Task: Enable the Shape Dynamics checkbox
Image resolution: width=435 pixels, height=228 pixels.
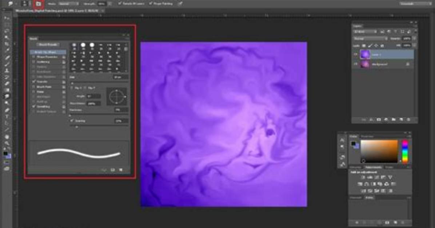Action: pyautogui.click(x=34, y=57)
